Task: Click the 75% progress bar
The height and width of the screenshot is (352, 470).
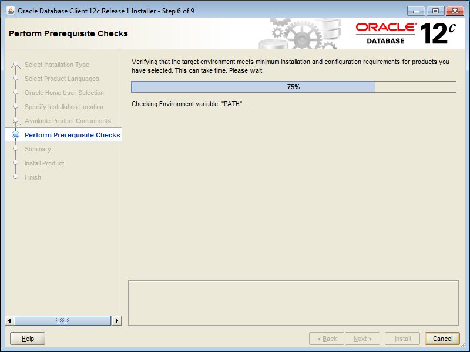Action: 294,87
